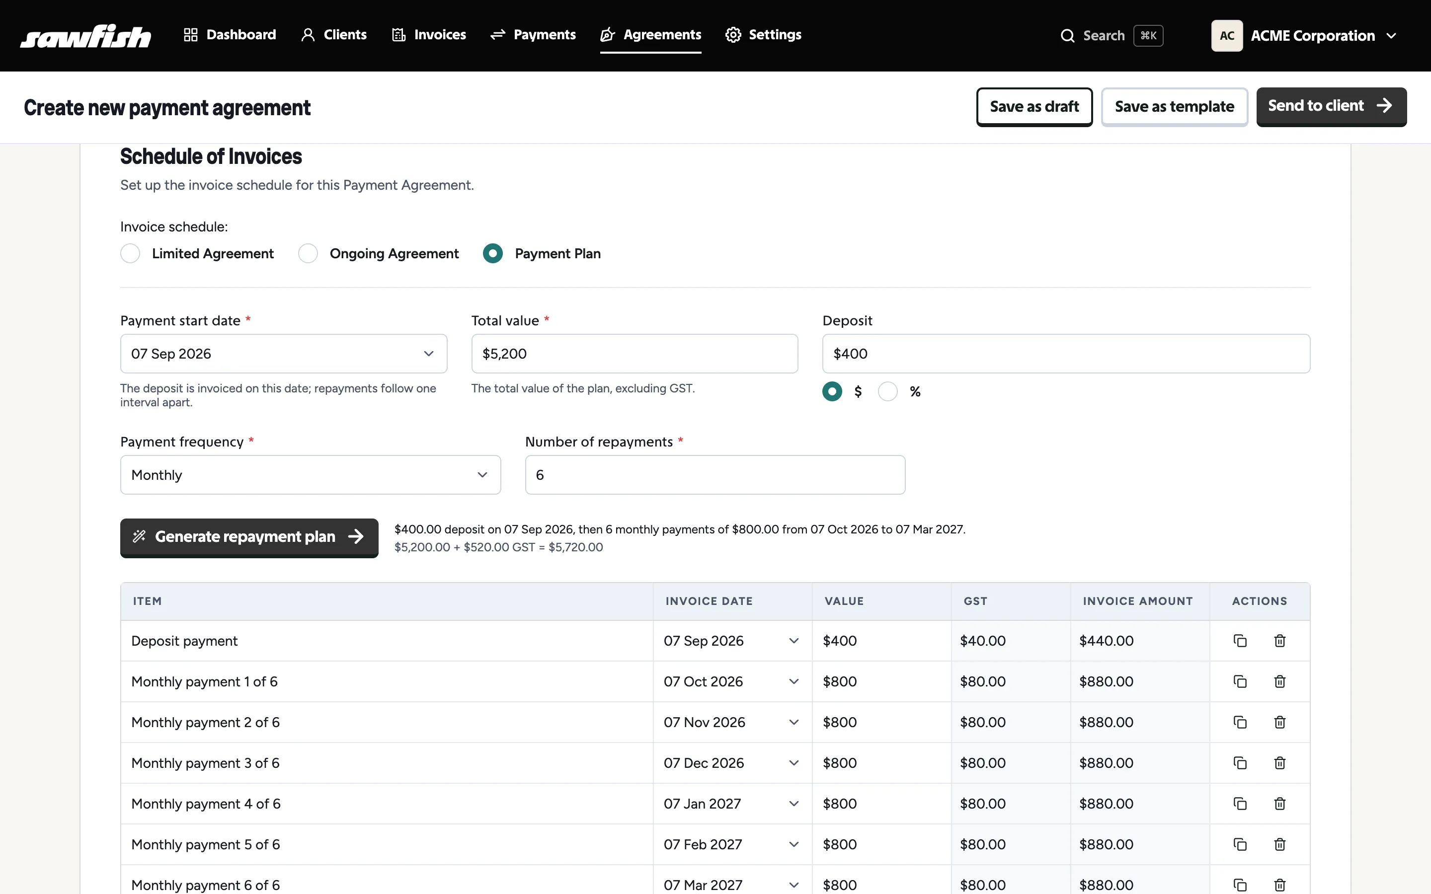Change 07 Nov 2026 invoice date
The image size is (1431, 894).
coord(733,723)
